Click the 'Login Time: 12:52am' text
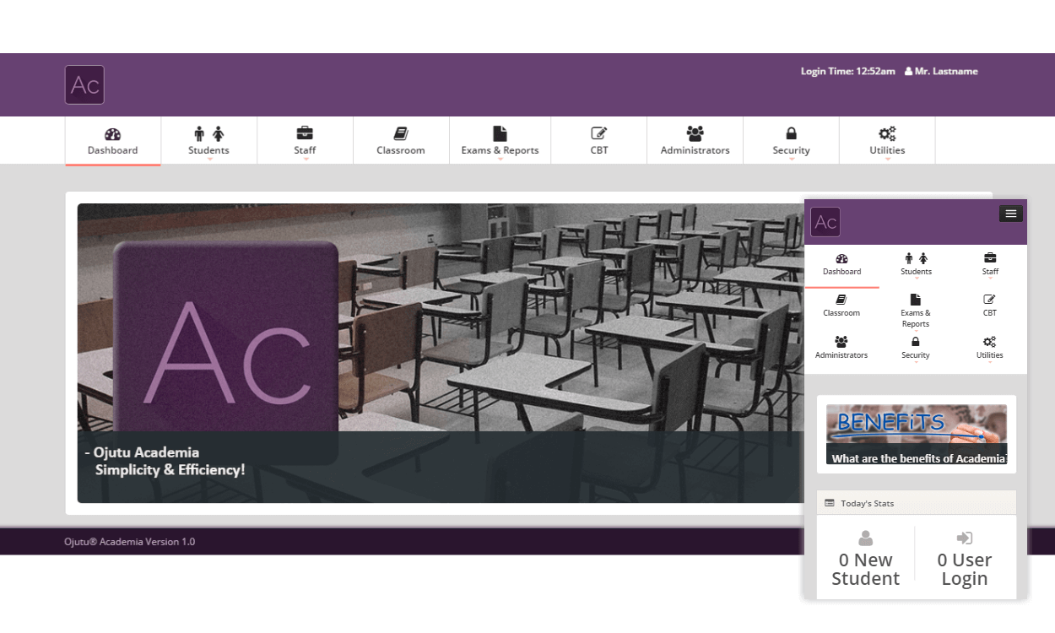Image resolution: width=1055 pixels, height=633 pixels. pos(848,72)
